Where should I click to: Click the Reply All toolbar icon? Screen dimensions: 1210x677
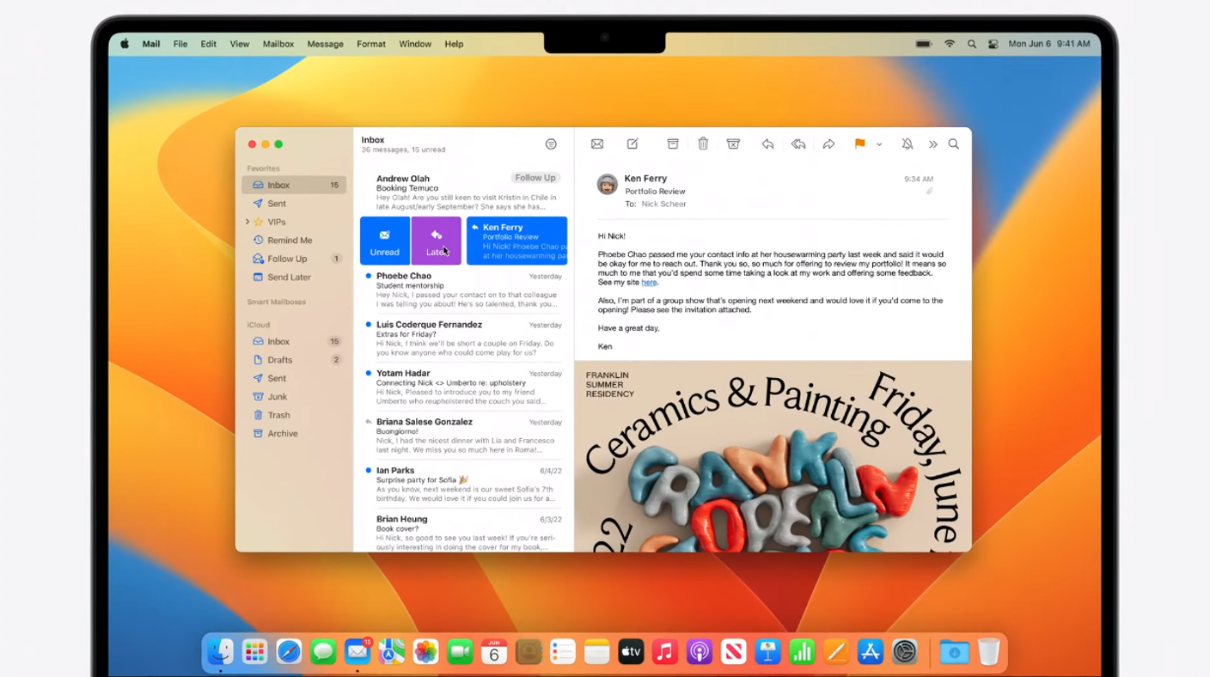point(798,144)
